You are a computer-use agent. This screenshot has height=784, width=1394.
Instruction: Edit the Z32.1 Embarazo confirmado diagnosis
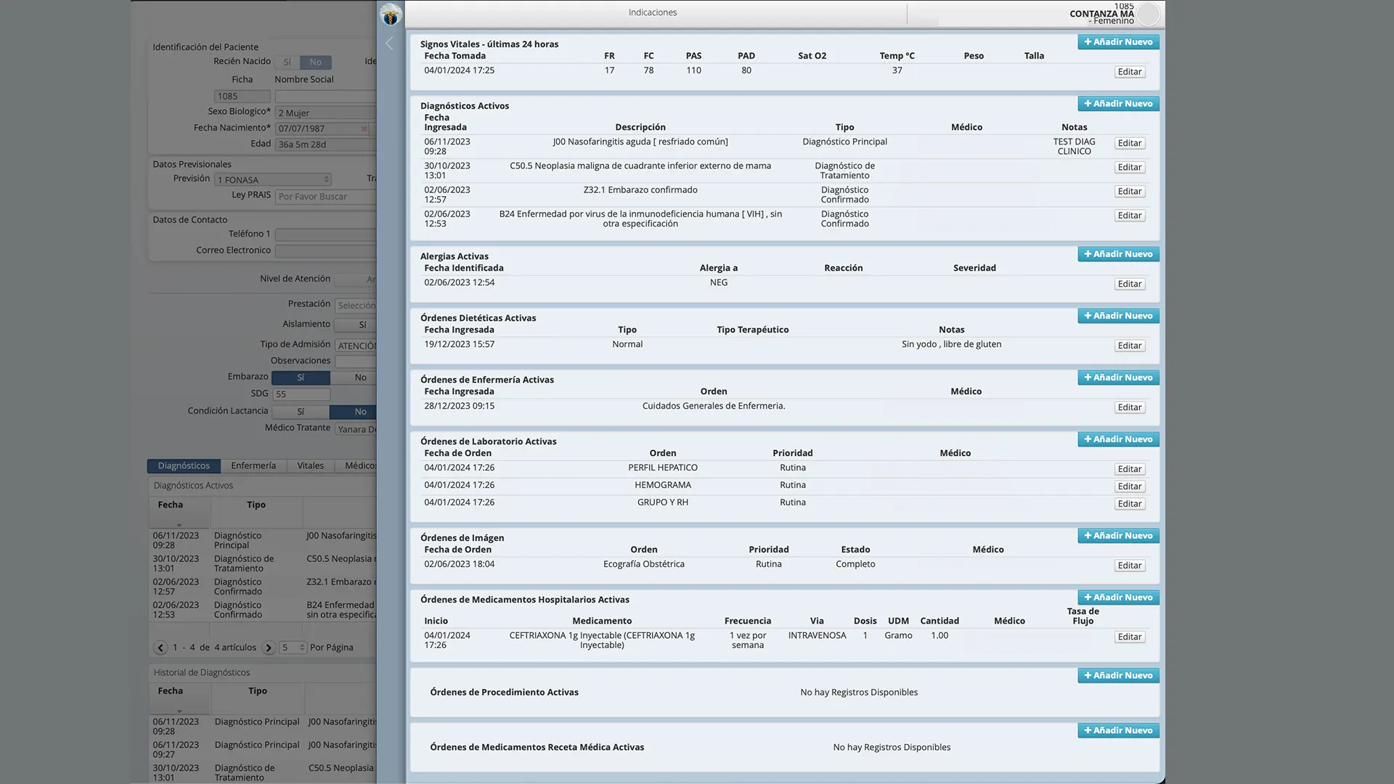click(x=1130, y=192)
